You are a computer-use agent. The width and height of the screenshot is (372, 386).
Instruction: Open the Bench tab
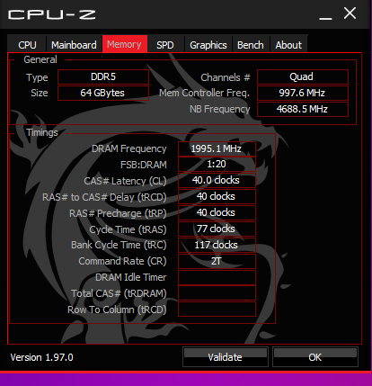(251, 45)
